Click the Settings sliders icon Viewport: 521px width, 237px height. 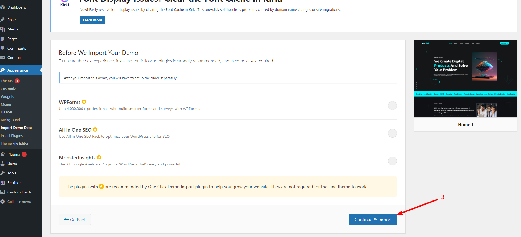[x=2, y=183]
